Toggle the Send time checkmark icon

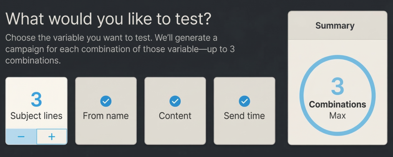[x=244, y=101]
